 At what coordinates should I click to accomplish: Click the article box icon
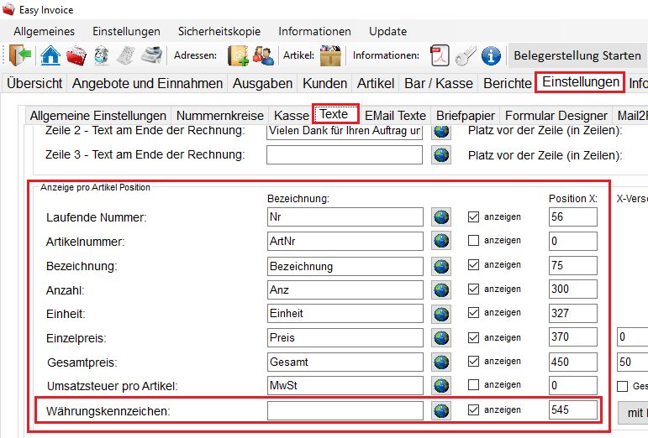pyautogui.click(x=330, y=56)
